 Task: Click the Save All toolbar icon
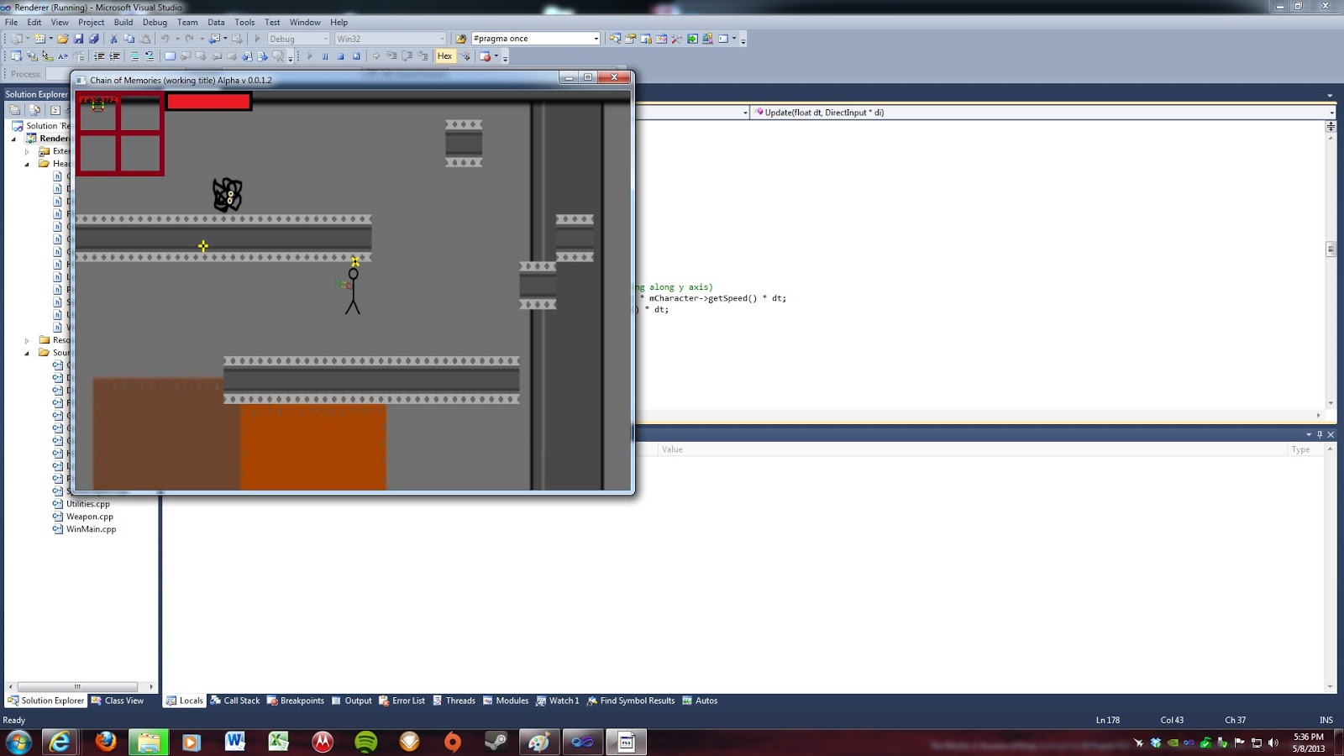point(94,38)
